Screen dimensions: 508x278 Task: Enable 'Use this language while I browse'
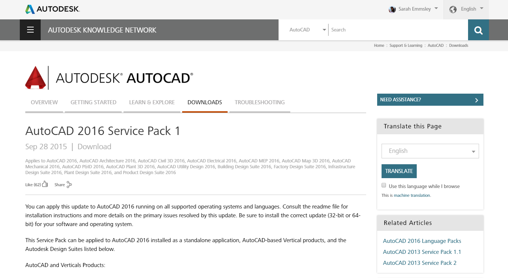coord(384,185)
